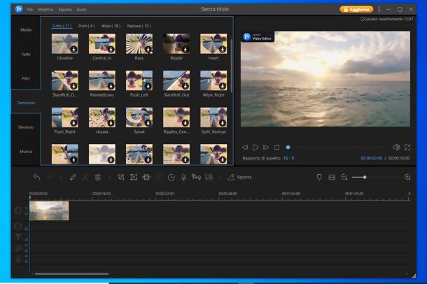This screenshot has height=284, width=427.
Task: Zoom in the timeline with the plus magnifier
Action: point(407,178)
